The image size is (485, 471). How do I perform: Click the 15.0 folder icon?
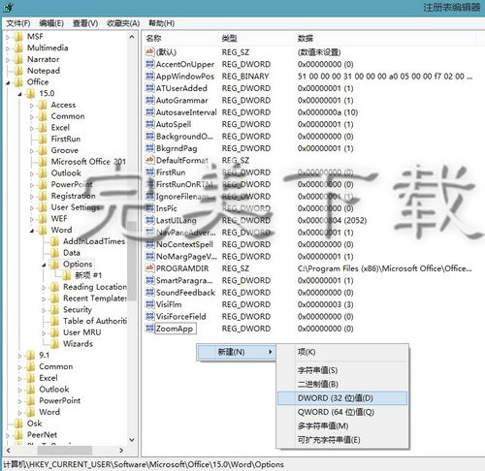tap(30, 93)
